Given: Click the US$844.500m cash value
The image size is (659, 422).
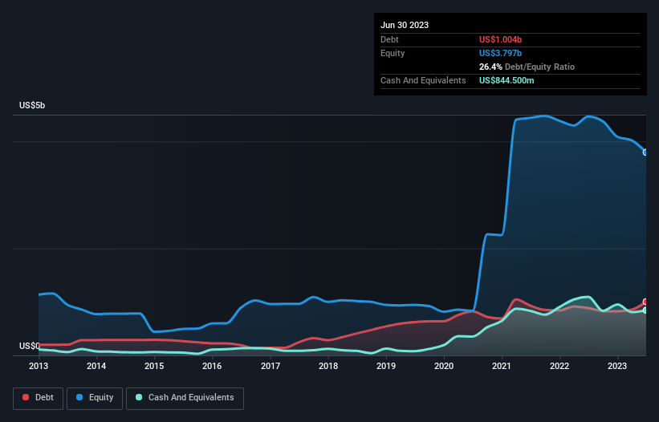Looking at the screenshot, I should [x=506, y=80].
